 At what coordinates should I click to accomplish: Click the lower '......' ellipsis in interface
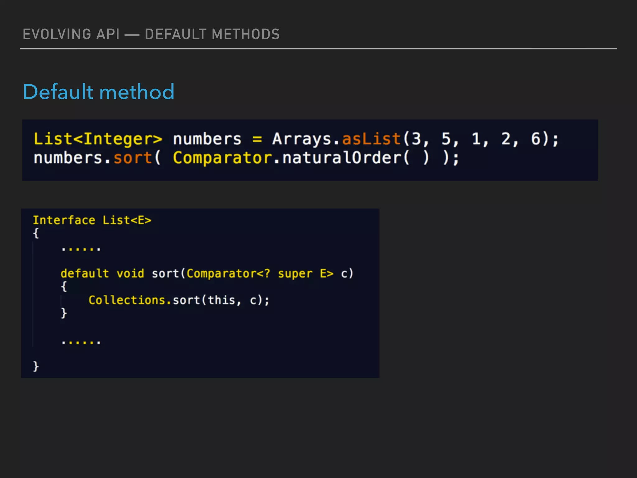81,342
